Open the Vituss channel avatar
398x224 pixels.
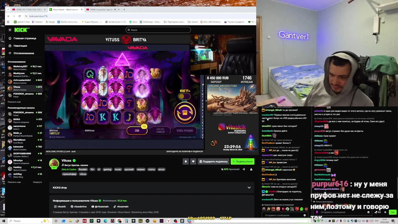point(54,164)
